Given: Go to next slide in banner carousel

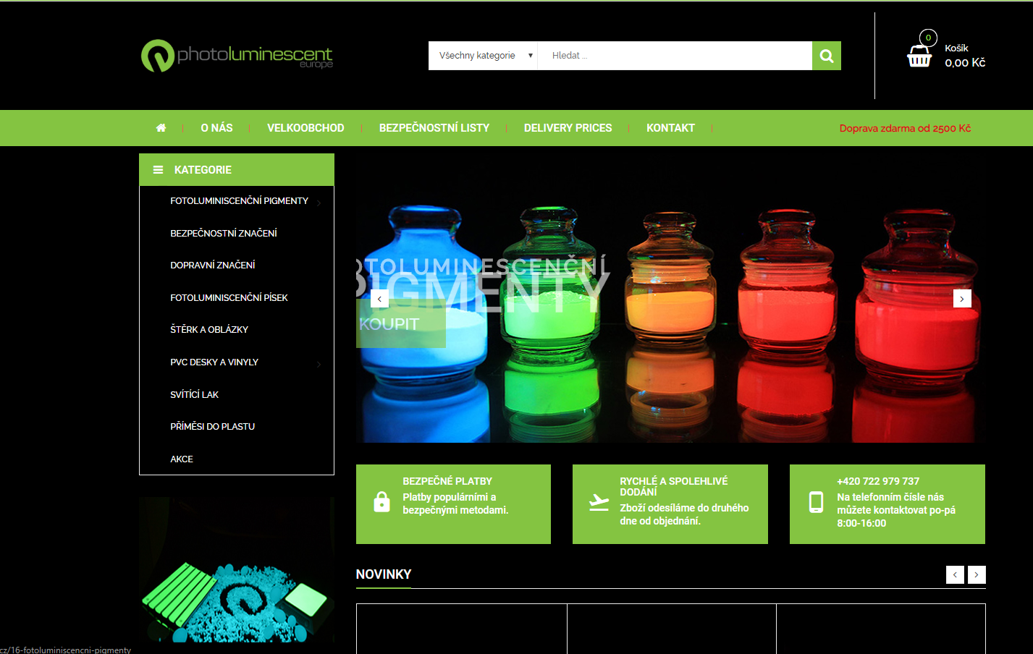Looking at the screenshot, I should point(961,299).
